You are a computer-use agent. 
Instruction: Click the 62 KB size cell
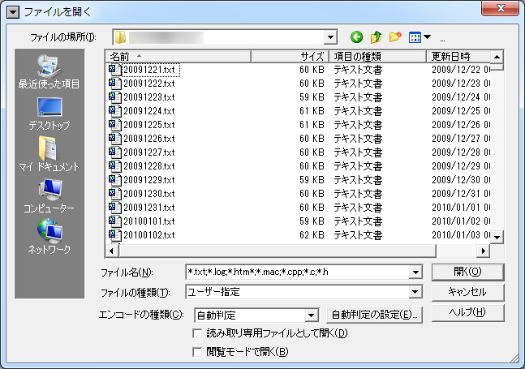pyautogui.click(x=312, y=235)
